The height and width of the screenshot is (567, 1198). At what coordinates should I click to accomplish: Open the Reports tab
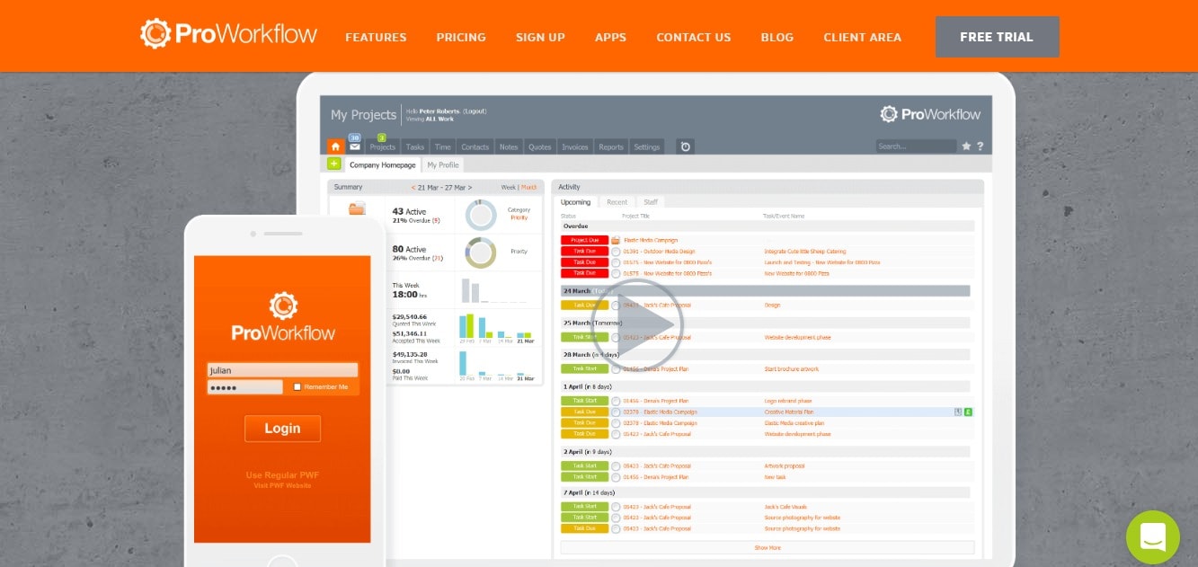611,146
